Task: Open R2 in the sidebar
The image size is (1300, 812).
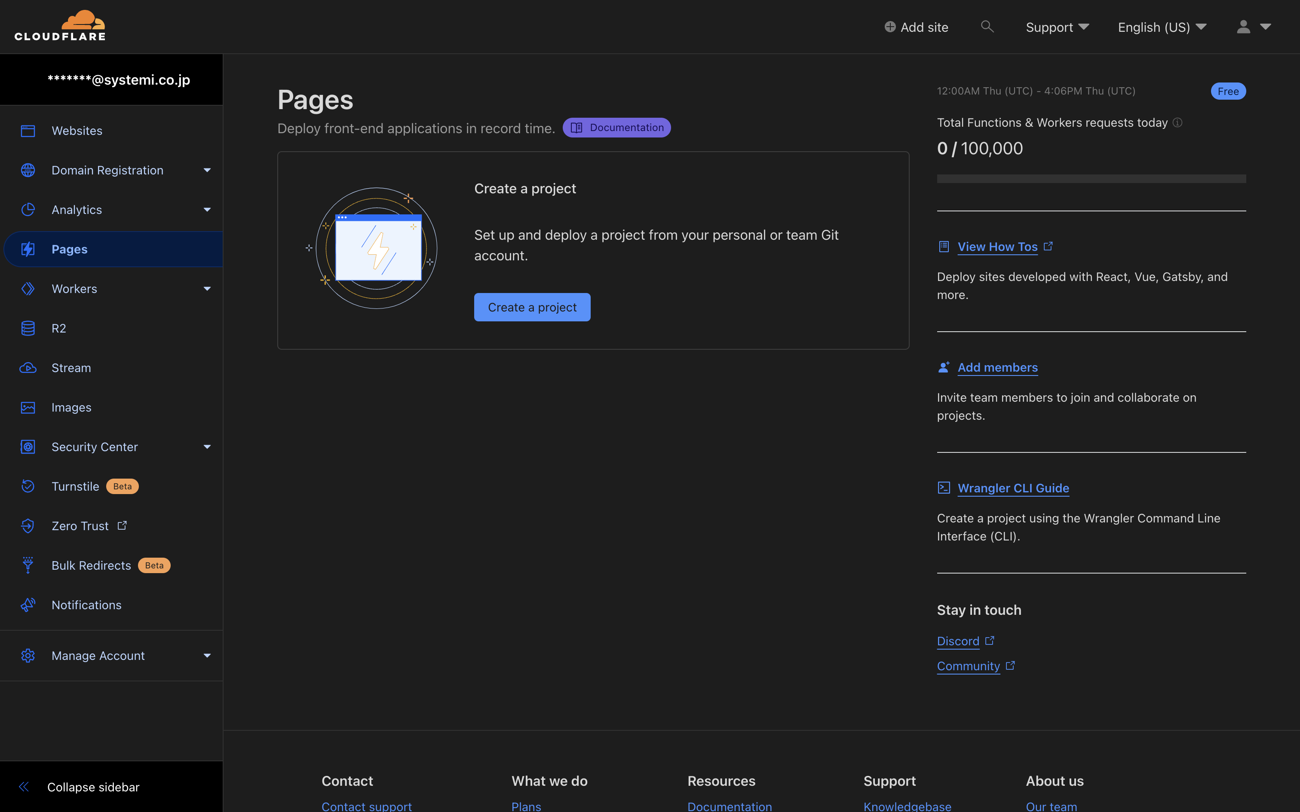Action: (x=112, y=328)
